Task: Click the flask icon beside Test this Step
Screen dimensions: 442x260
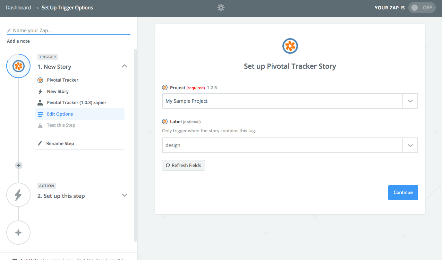Action: (40, 125)
